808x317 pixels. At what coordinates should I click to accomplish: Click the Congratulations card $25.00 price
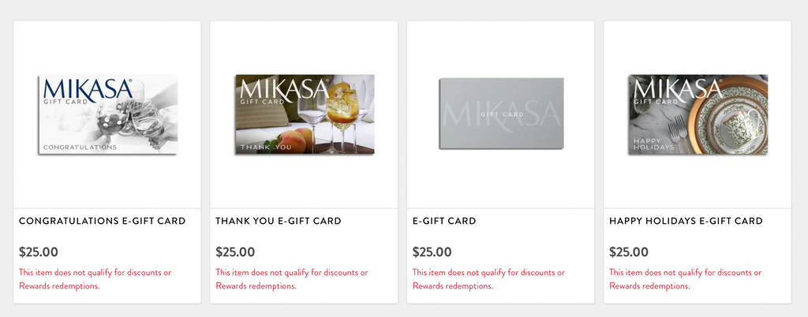(x=39, y=252)
